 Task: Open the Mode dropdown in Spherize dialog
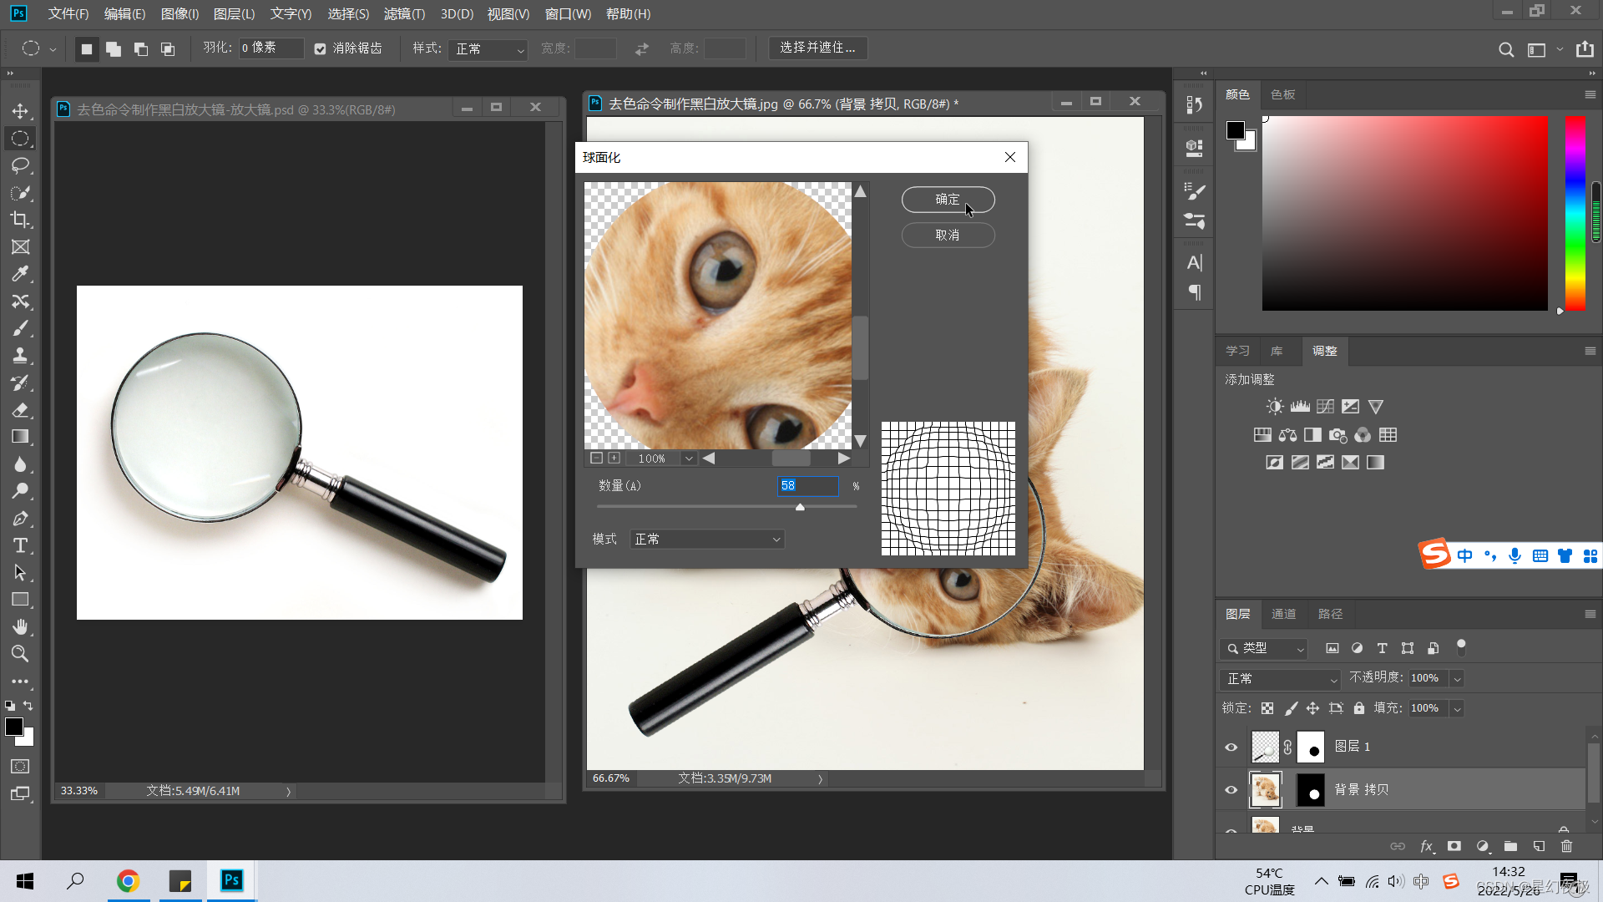pos(706,540)
